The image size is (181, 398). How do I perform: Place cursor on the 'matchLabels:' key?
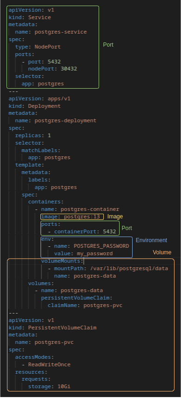tap(41, 150)
